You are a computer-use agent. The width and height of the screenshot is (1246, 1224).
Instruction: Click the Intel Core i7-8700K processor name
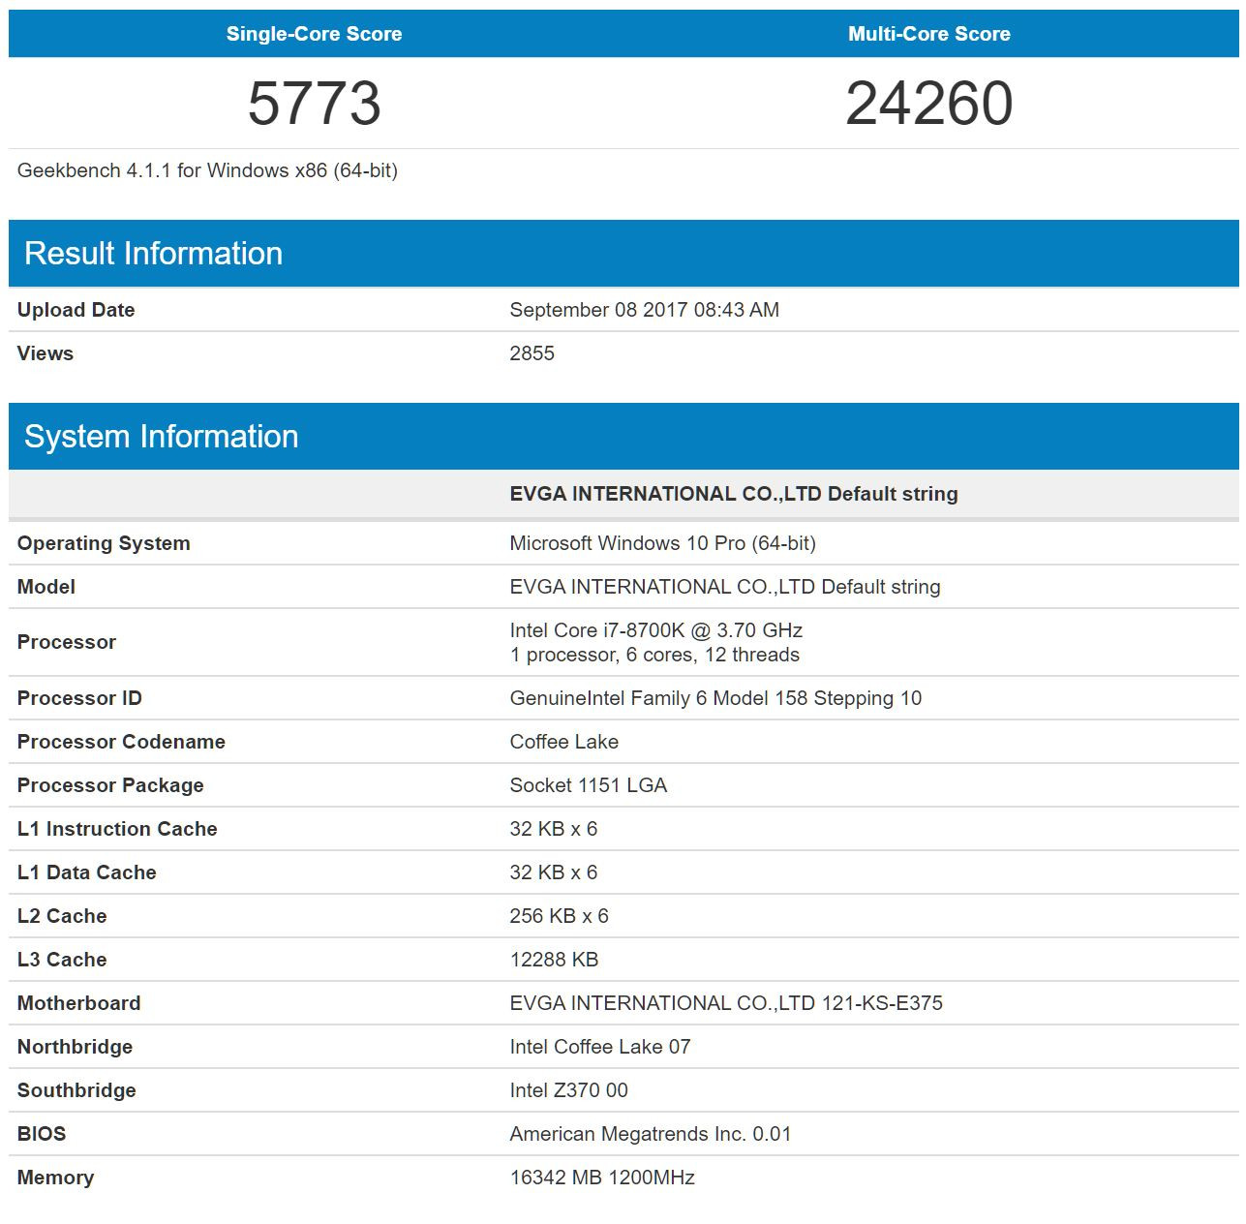(x=655, y=630)
